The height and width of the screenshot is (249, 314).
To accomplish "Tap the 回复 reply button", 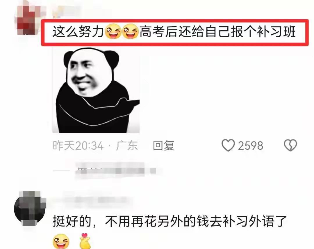I will point(164,145).
